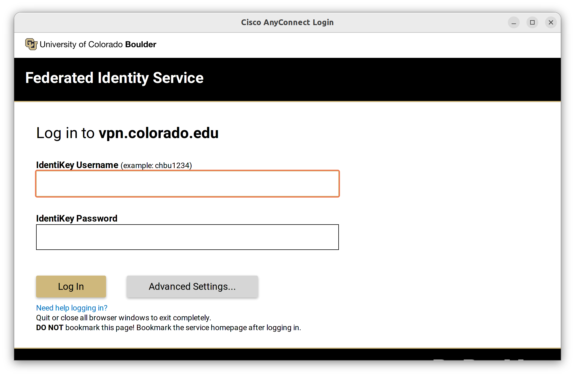The image size is (575, 376).
Task: Select the IdentiKey Username label
Action: click(77, 165)
